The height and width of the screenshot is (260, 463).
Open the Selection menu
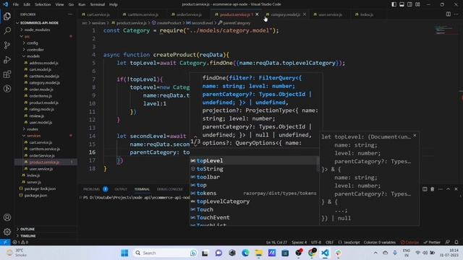pos(43,4)
